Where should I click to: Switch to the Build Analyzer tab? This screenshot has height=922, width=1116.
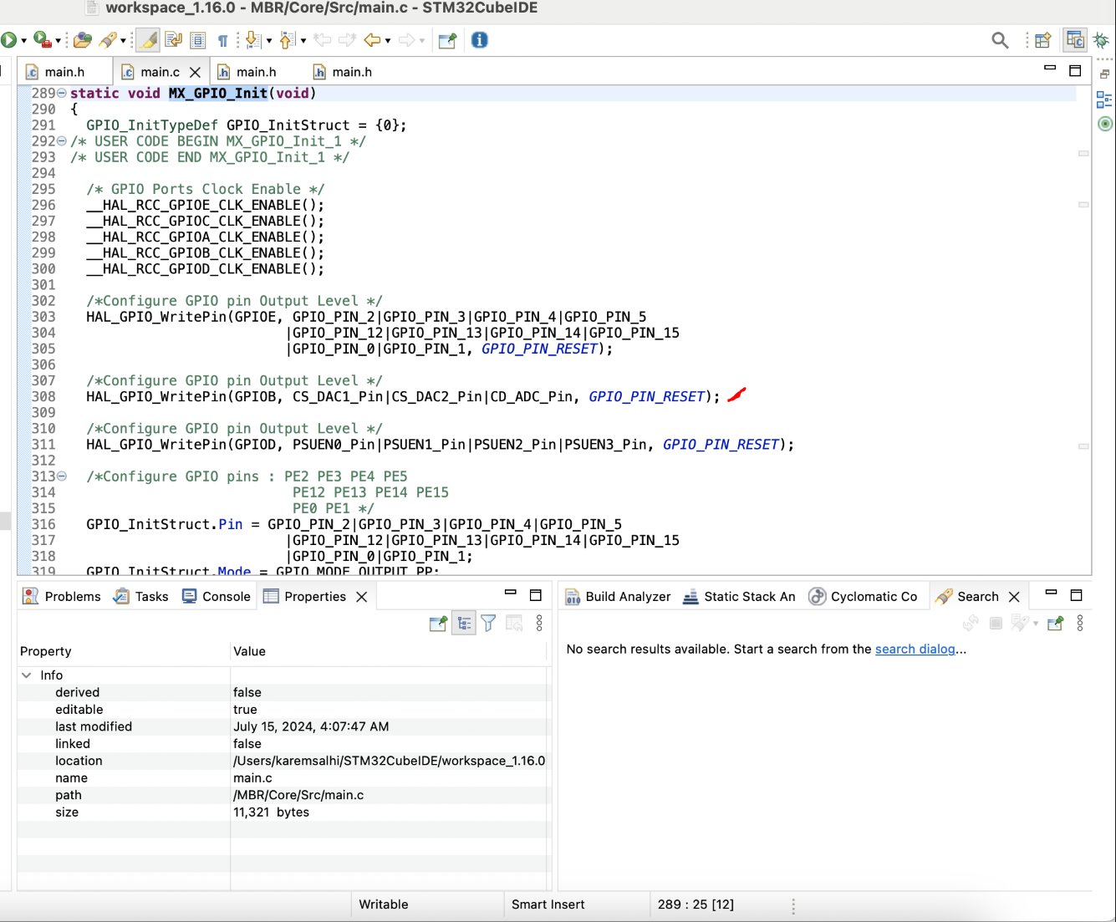click(617, 596)
